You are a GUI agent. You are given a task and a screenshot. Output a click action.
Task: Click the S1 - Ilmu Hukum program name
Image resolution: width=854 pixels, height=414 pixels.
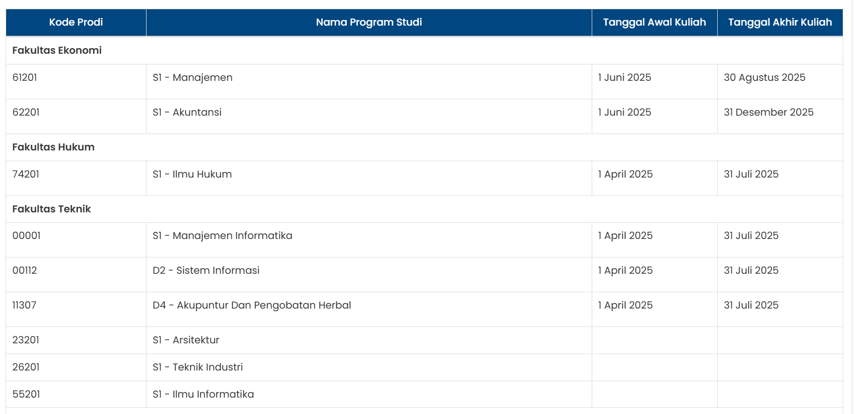(192, 174)
